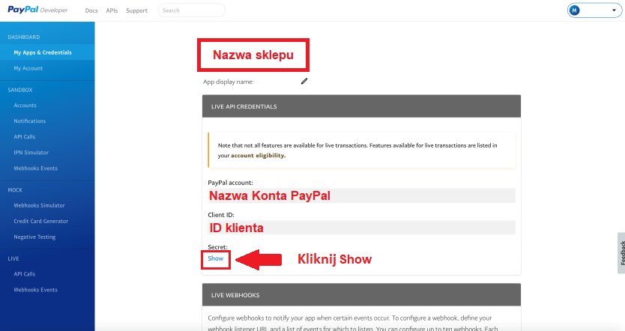
Task: Open the Support menu
Action: pyautogui.click(x=136, y=10)
